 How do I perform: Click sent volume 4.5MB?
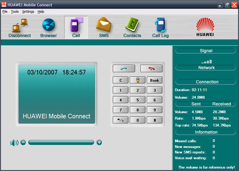(x=197, y=112)
